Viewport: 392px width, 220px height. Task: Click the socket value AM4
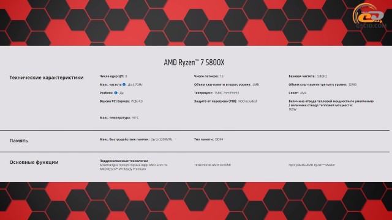[x=303, y=93]
